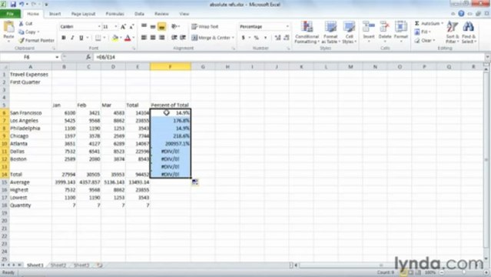Apply the red Font Color
Image resolution: width=491 pixels, height=277 pixels.
(x=128, y=38)
